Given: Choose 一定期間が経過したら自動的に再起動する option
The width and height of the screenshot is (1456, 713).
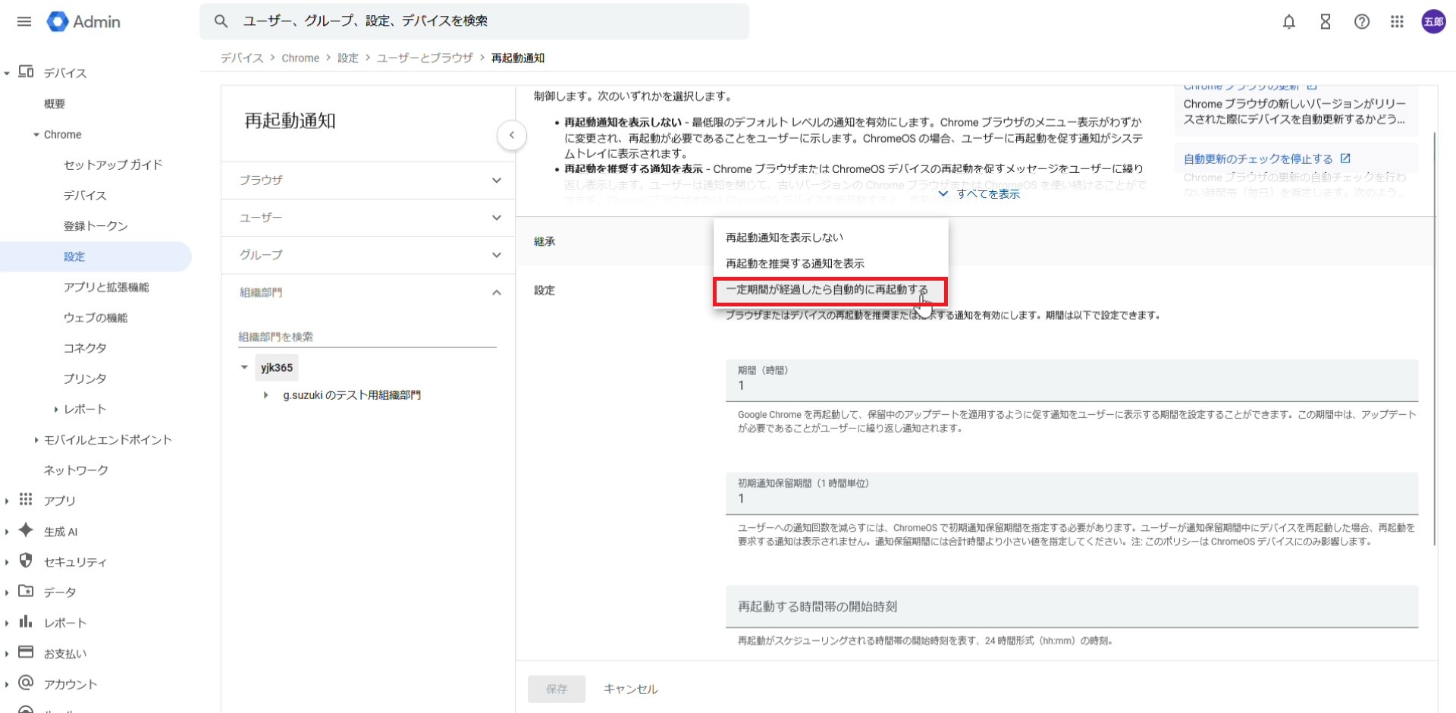Looking at the screenshot, I should tap(827, 290).
